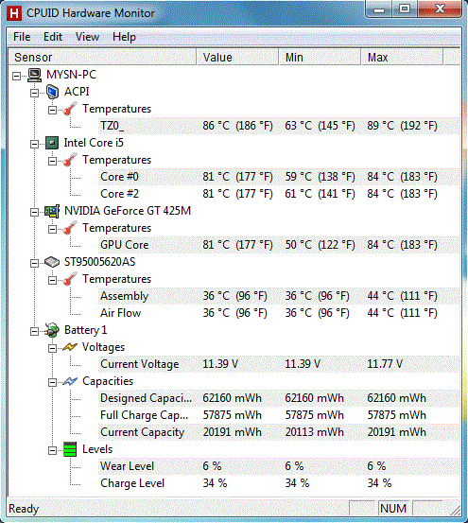The height and width of the screenshot is (523, 468).
Task: Collapse the Levels group
Action: [x=52, y=450]
